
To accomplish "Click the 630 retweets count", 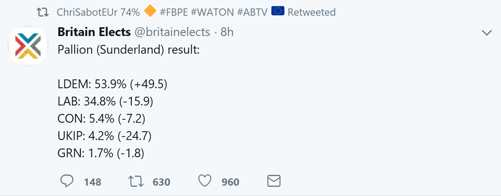I will pos(161,182).
